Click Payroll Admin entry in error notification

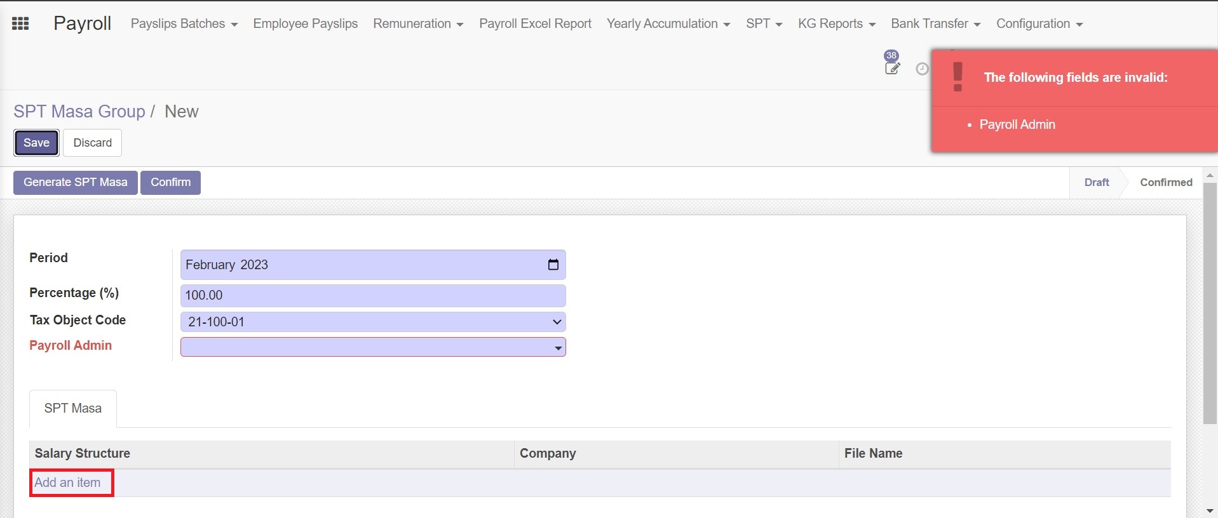pos(1017,124)
